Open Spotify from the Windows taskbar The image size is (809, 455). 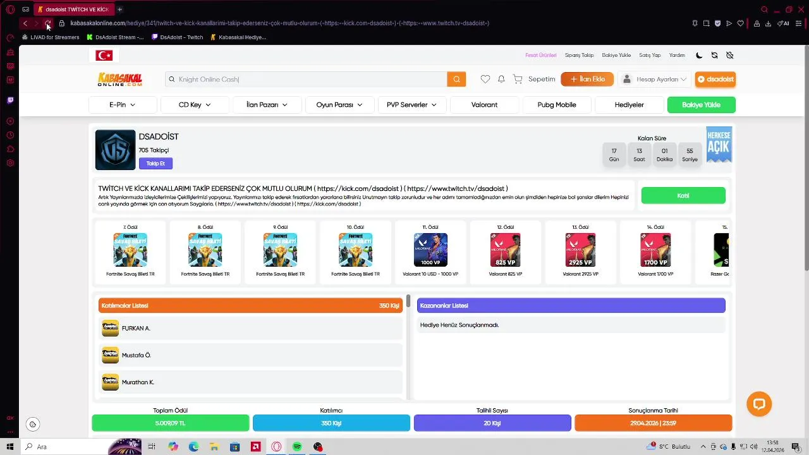click(297, 447)
